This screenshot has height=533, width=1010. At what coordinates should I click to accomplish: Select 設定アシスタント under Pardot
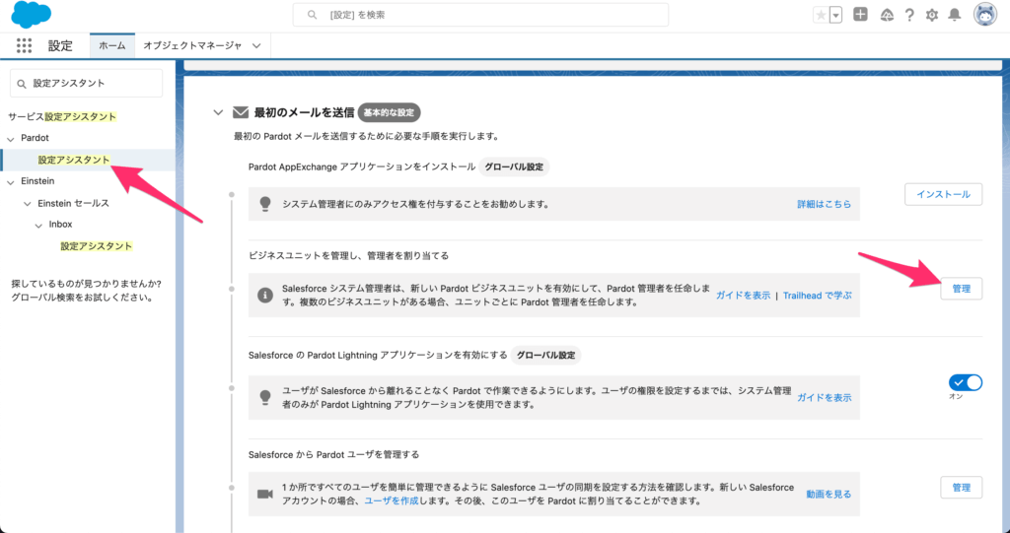(x=73, y=160)
